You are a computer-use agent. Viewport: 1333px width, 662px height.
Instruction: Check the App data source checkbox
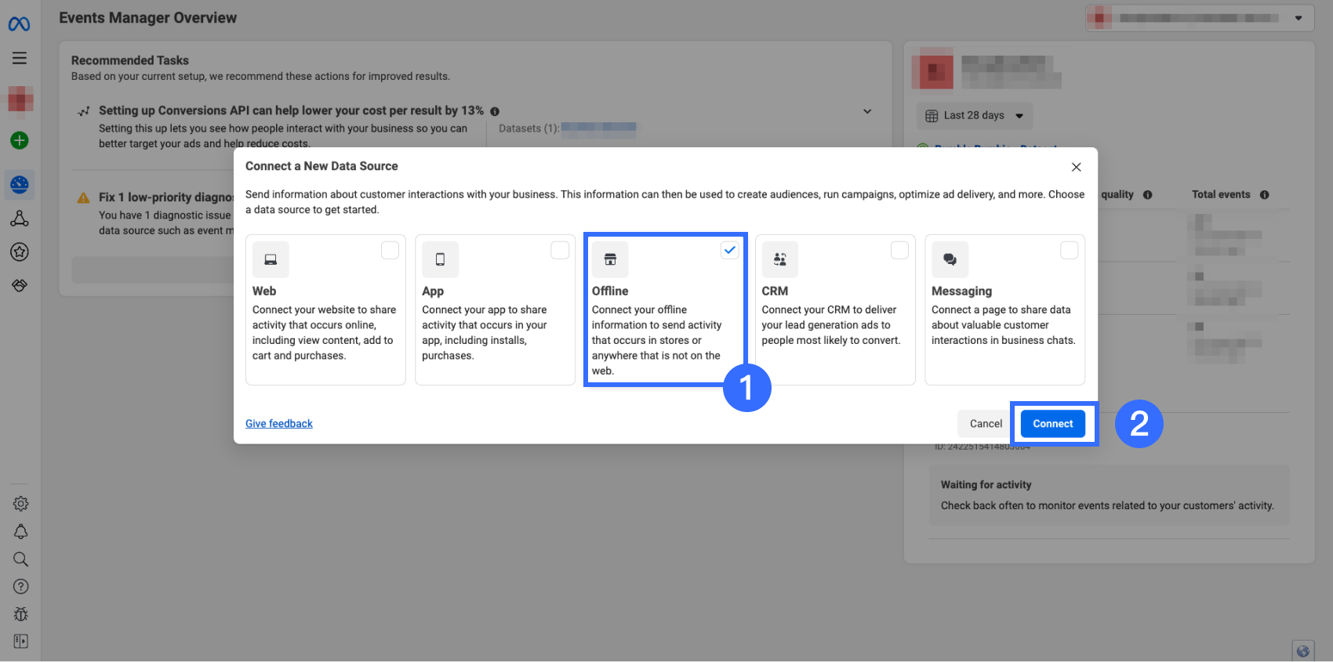point(560,250)
